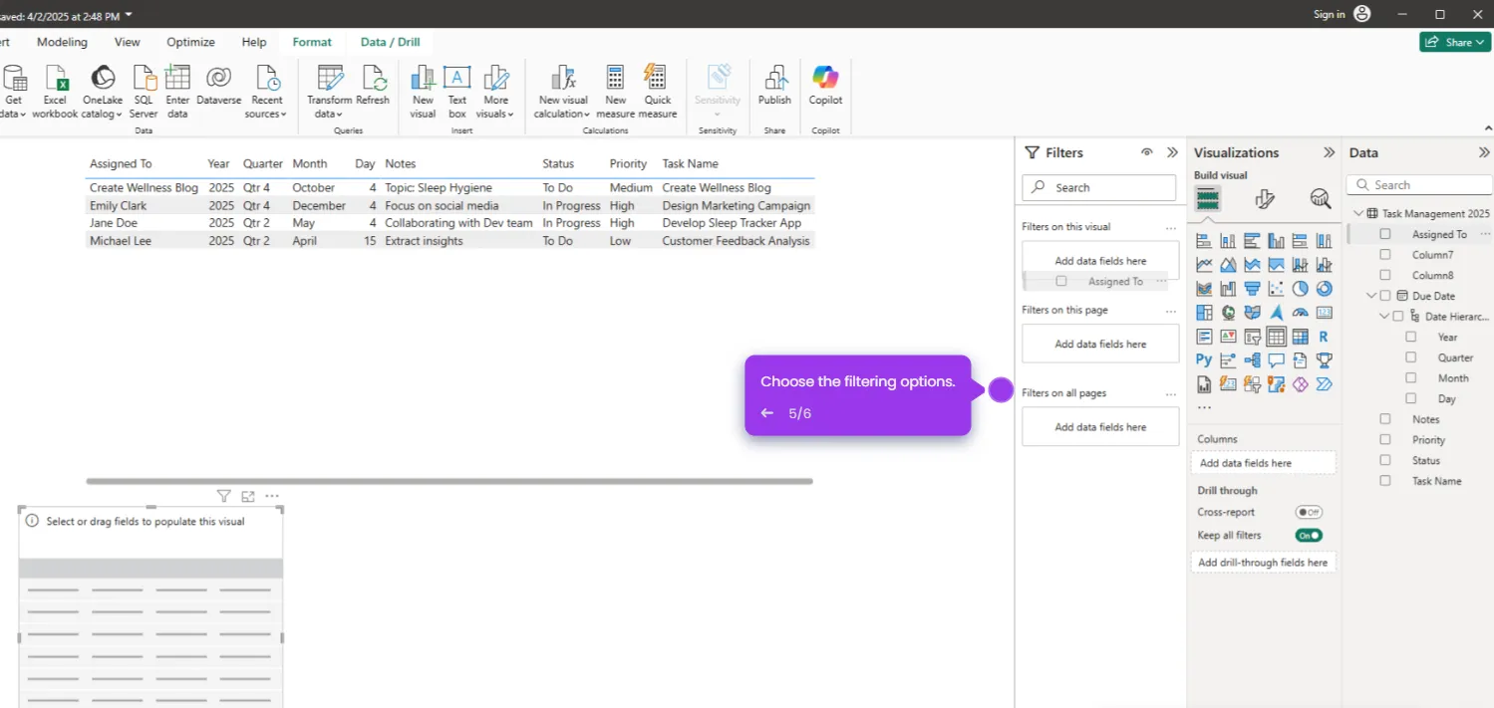Open the Help tab
This screenshot has width=1494, height=708.
click(x=254, y=42)
